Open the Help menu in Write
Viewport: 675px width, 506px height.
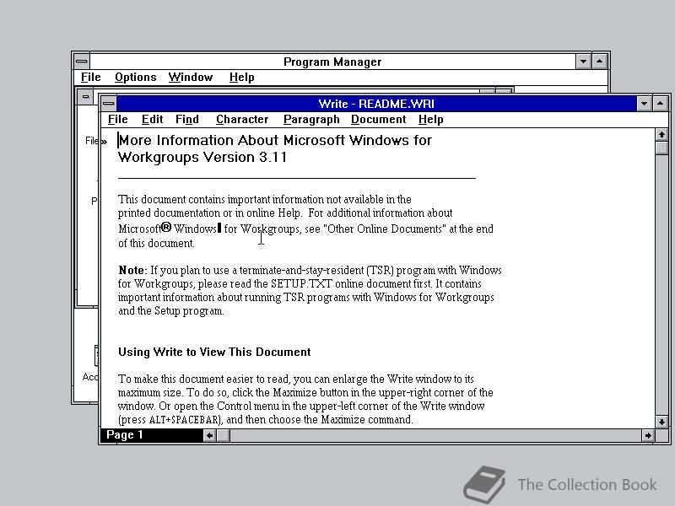pos(430,119)
